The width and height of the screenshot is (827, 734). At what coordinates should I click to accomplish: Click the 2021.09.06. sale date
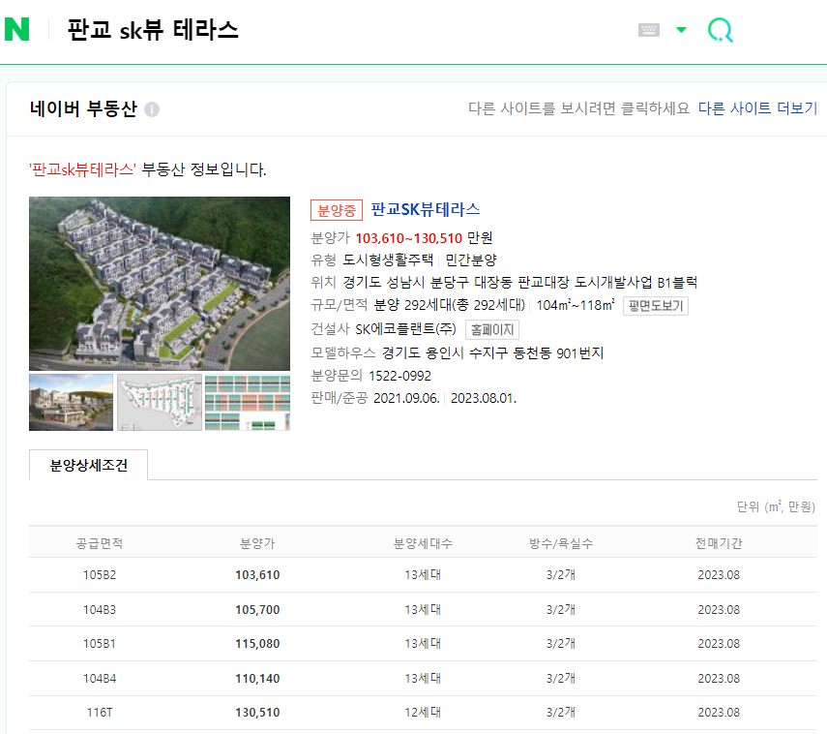pos(406,398)
